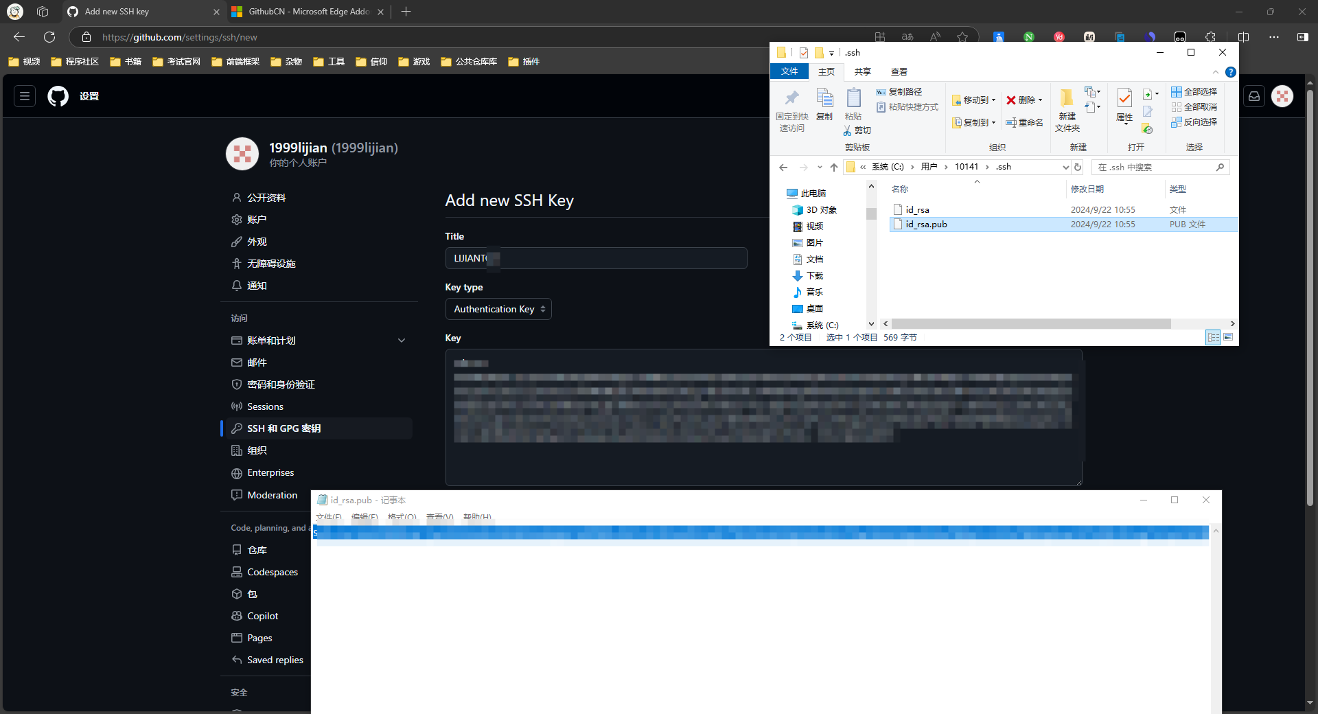This screenshot has height=714, width=1318.
Task: Switch to View tab in Explorer
Action: click(x=899, y=71)
